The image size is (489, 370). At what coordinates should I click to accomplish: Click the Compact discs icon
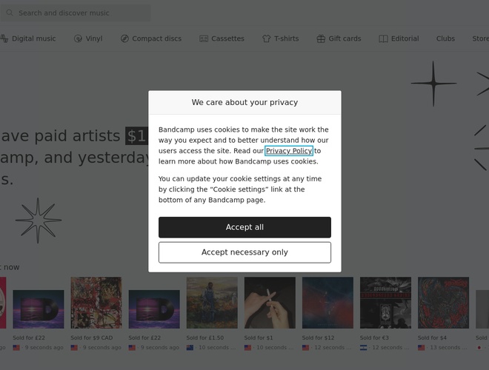coord(124,38)
